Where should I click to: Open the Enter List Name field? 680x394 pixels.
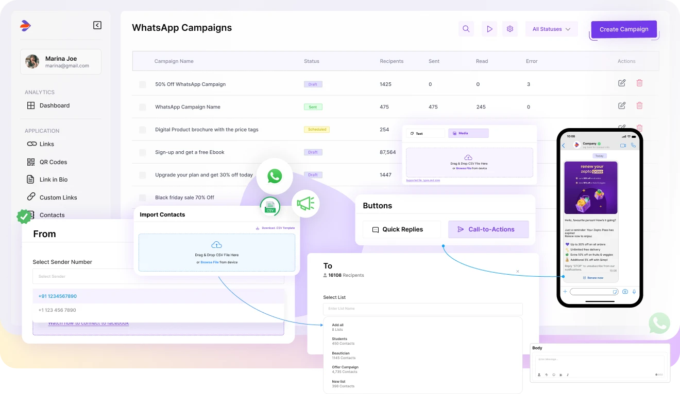[422, 309]
